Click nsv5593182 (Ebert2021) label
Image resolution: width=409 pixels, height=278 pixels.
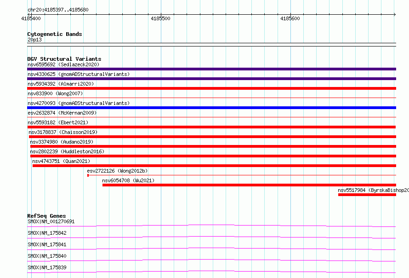click(x=58, y=122)
